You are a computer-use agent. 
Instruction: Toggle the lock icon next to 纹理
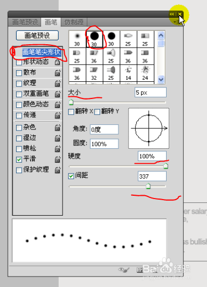[x=58, y=84]
